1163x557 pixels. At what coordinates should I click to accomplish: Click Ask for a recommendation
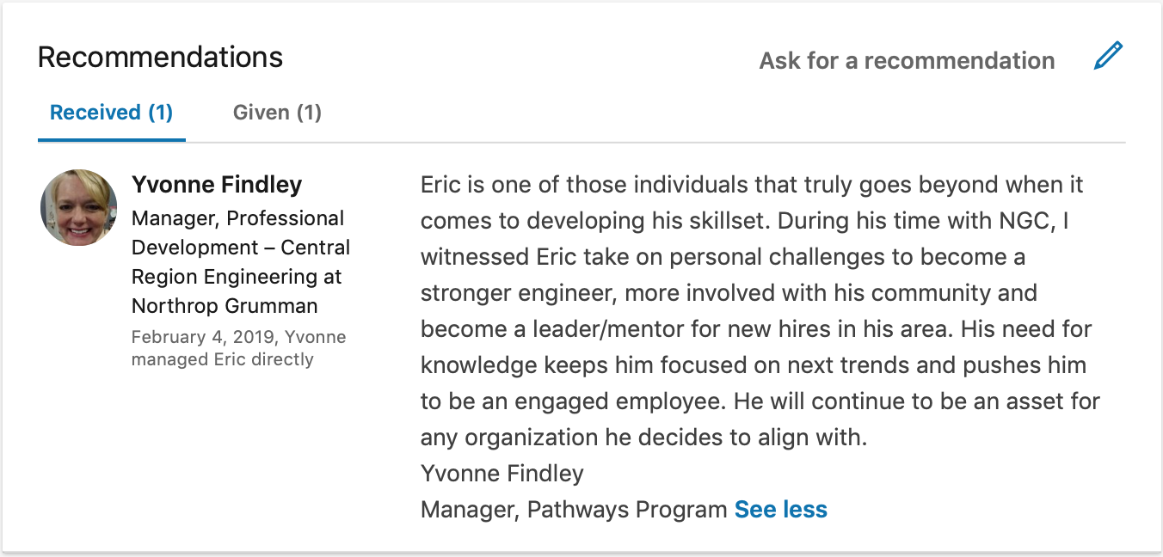pos(907,61)
